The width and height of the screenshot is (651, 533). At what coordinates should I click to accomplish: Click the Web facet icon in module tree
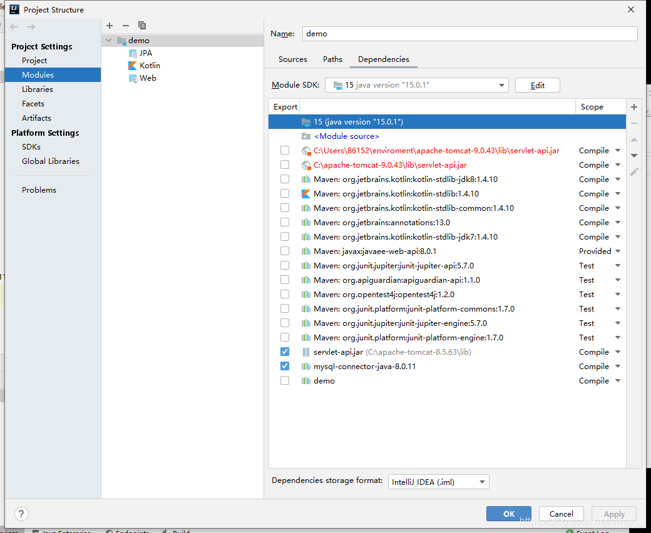pyautogui.click(x=133, y=78)
